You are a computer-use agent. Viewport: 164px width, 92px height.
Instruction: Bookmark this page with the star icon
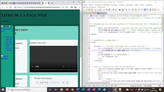coord(67,7)
